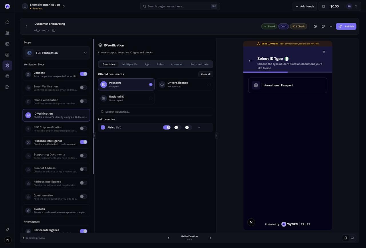The width and height of the screenshot is (366, 248).
Task: Click the Myaza logo at top left
Action: [x=7, y=6]
